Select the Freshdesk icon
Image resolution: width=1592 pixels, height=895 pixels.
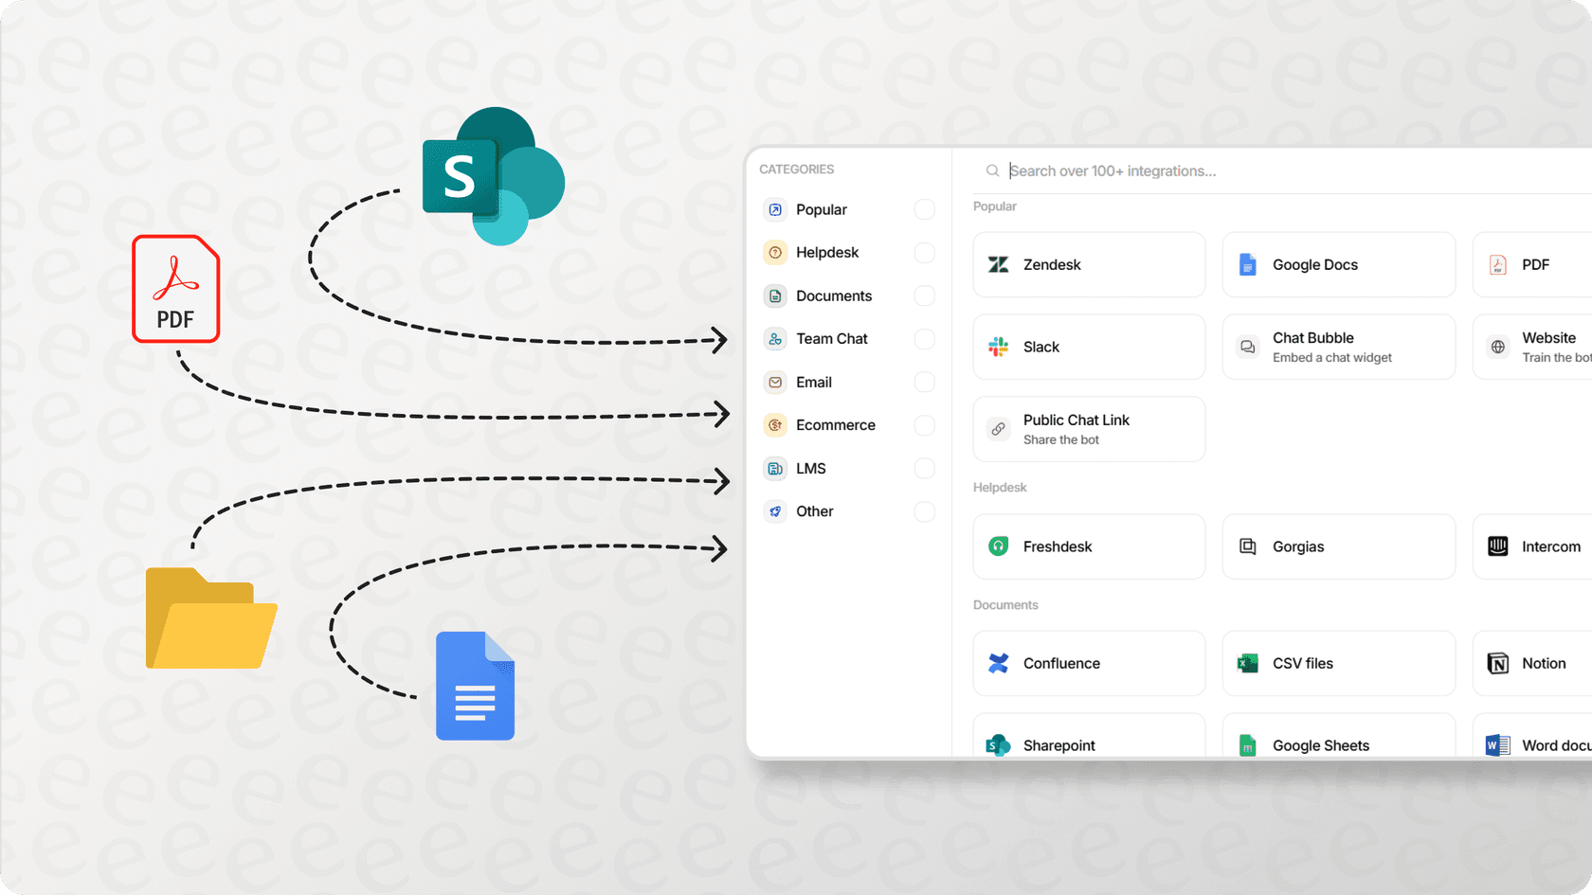[x=997, y=546]
